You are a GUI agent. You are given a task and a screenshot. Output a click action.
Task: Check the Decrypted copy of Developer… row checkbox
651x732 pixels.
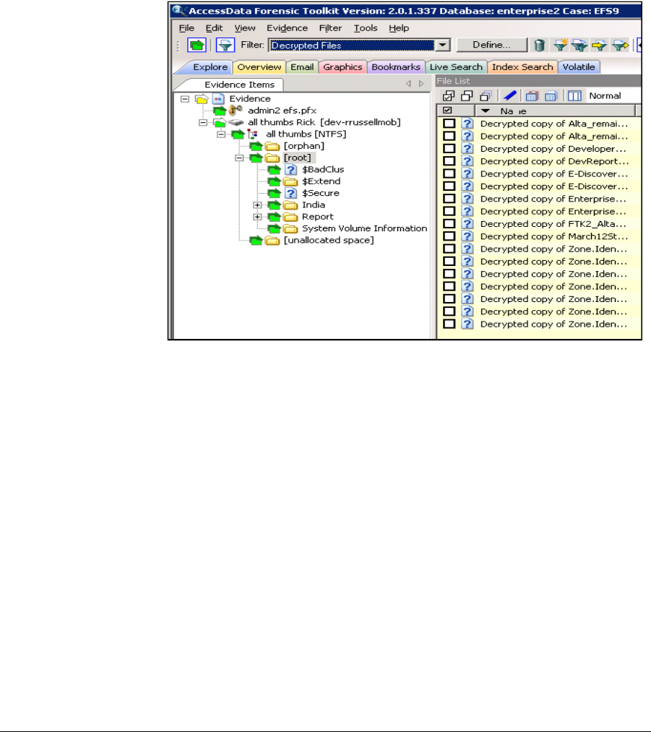(x=449, y=148)
